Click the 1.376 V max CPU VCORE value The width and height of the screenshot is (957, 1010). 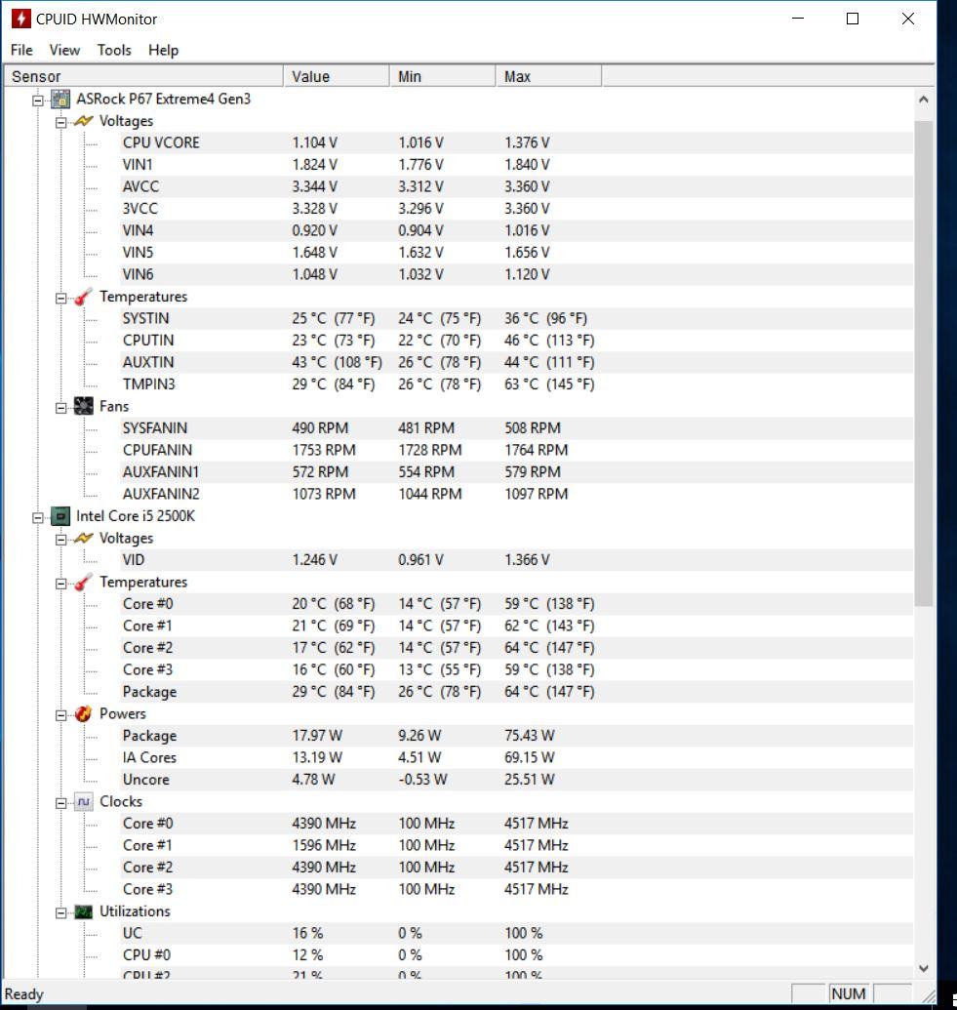527,143
